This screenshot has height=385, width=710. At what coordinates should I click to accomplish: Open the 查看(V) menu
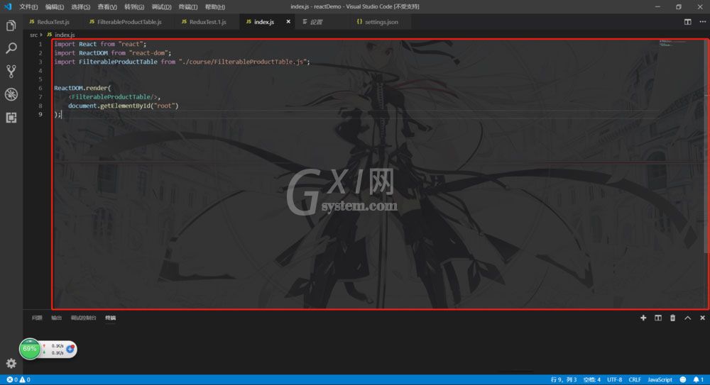click(107, 7)
